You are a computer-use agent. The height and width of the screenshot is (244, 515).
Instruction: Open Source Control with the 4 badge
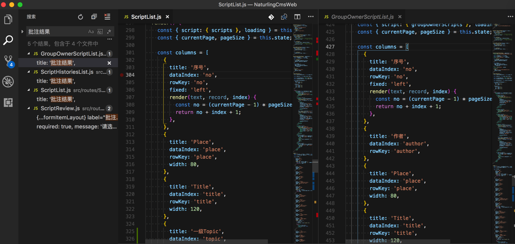(x=8, y=61)
